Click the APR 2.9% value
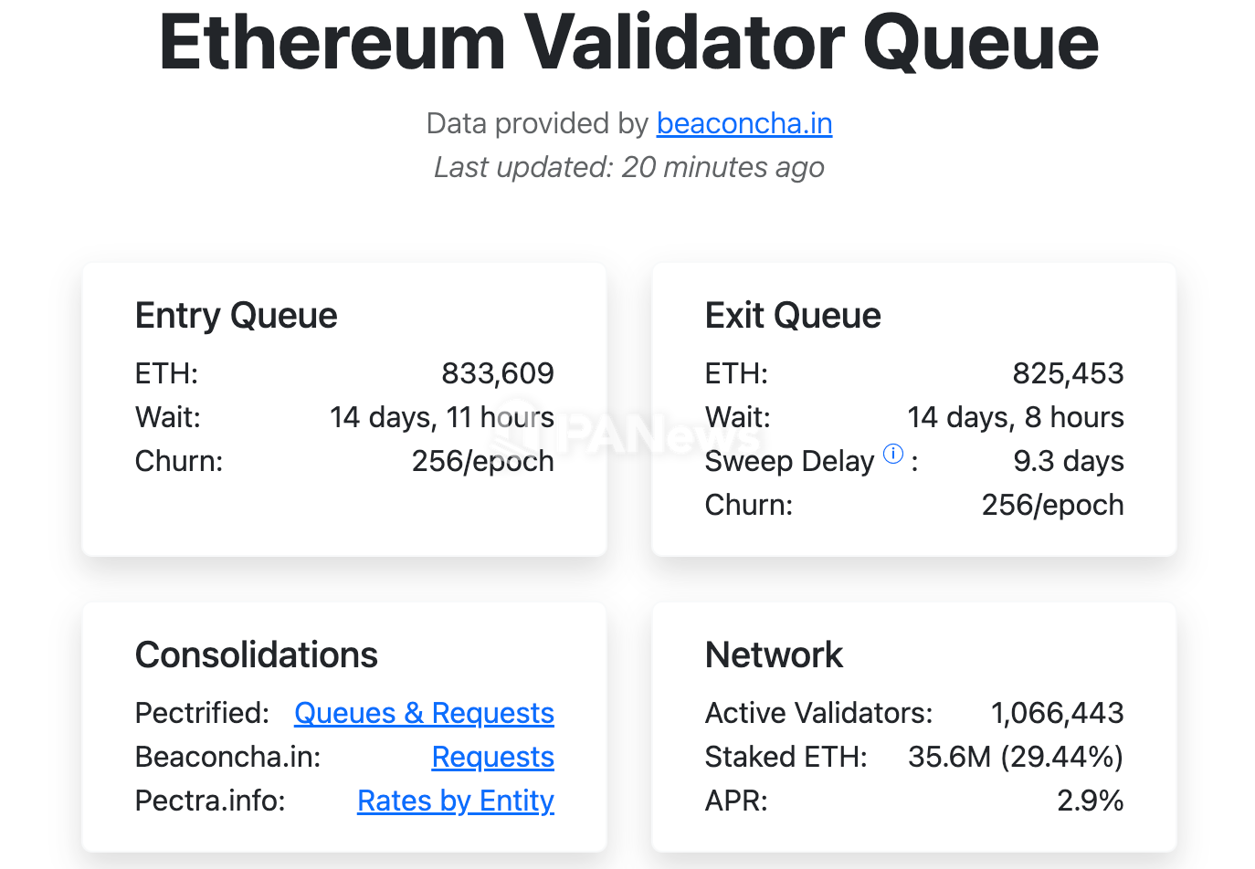Image resolution: width=1255 pixels, height=869 pixels. pos(1091,801)
